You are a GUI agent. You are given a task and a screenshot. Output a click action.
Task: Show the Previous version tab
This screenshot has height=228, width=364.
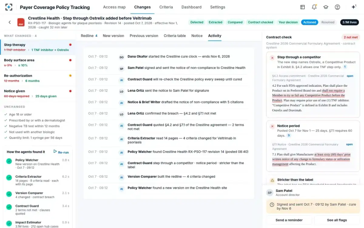pyautogui.click(x=144, y=36)
